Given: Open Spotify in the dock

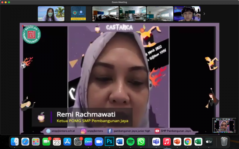Looking at the screenshot, I should point(130,142).
